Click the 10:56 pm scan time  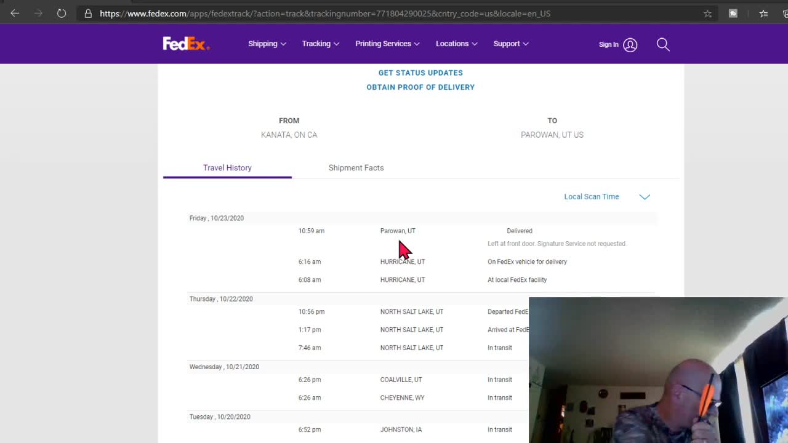[x=312, y=311]
